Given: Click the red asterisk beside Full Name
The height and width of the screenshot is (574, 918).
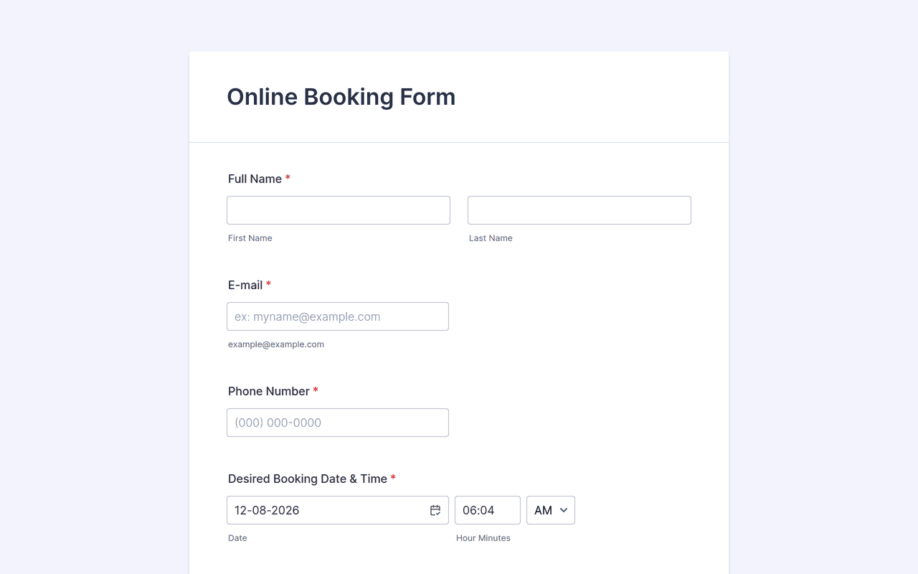Looking at the screenshot, I should 288,178.
